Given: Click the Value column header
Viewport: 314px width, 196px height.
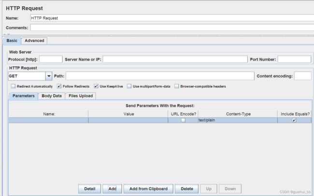Looking at the screenshot, I should [x=128, y=114].
